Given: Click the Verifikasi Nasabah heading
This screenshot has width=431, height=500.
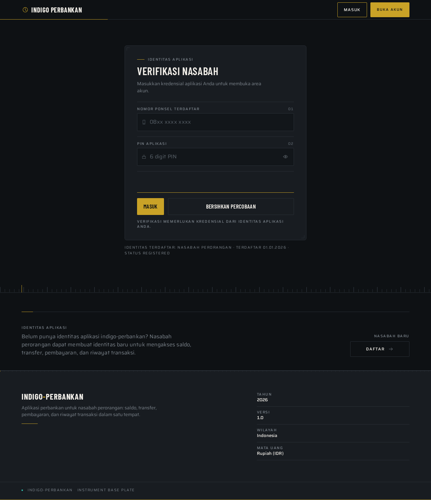Looking at the screenshot, I should [x=178, y=71].
